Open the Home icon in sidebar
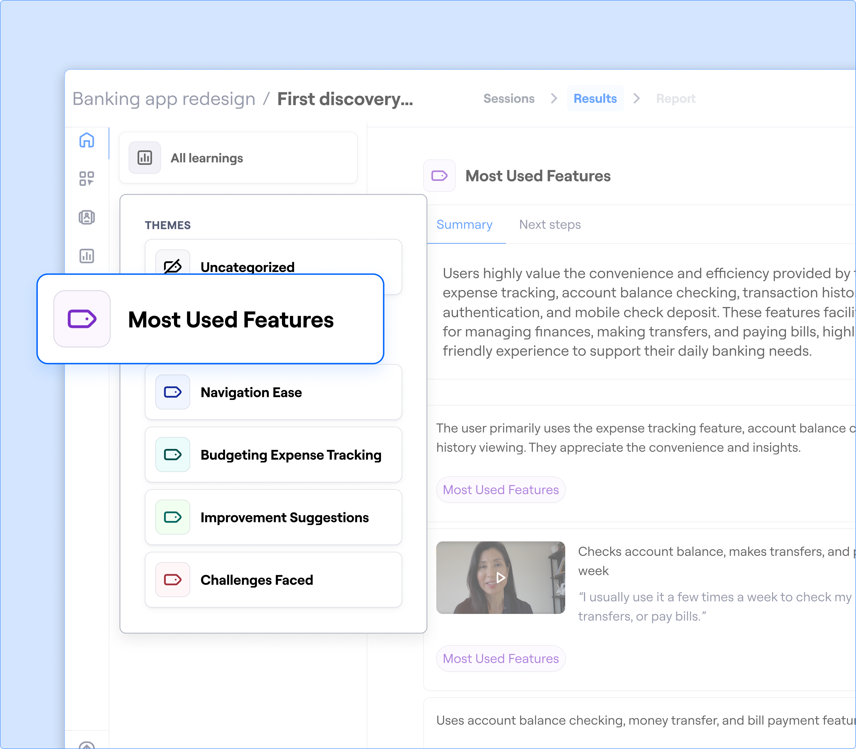856x749 pixels. (86, 140)
